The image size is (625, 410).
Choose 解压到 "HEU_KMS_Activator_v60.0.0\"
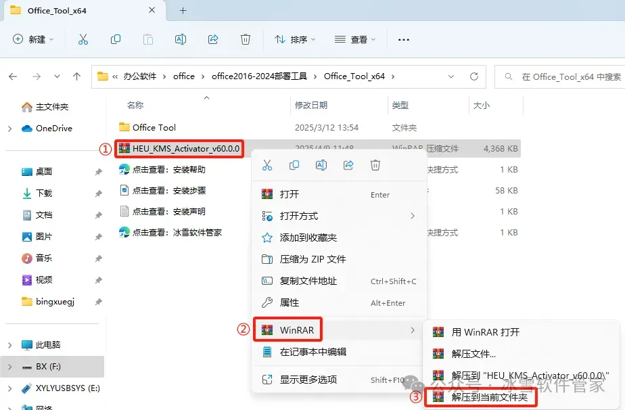(522, 375)
